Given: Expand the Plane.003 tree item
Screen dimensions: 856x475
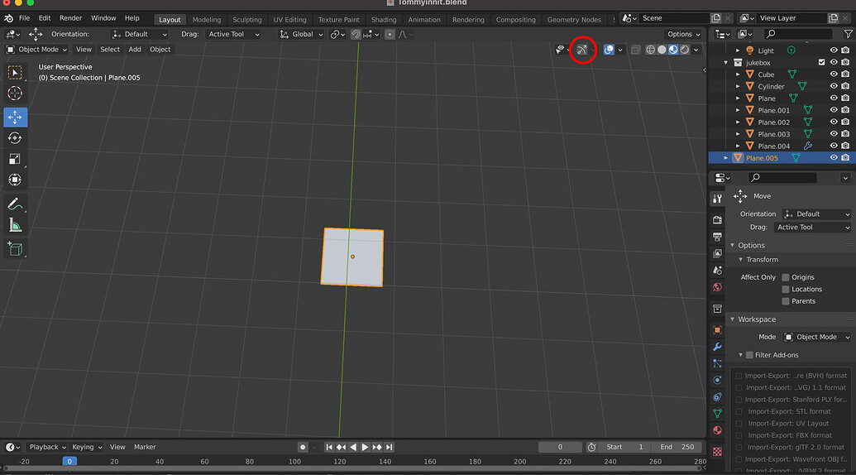Looking at the screenshot, I should click(738, 134).
